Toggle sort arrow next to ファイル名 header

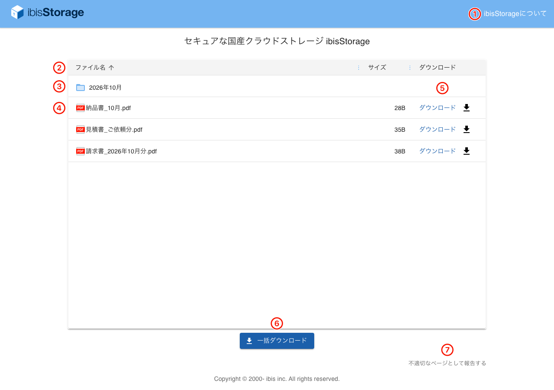111,68
